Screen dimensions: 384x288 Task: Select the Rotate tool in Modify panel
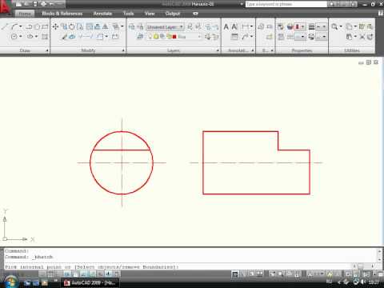[72, 26]
